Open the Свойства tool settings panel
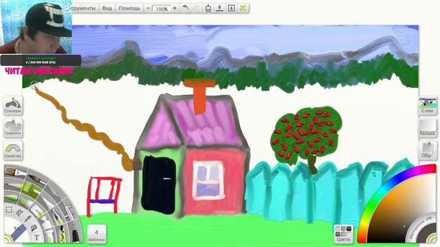This screenshot has width=440, height=247. pyautogui.click(x=13, y=151)
